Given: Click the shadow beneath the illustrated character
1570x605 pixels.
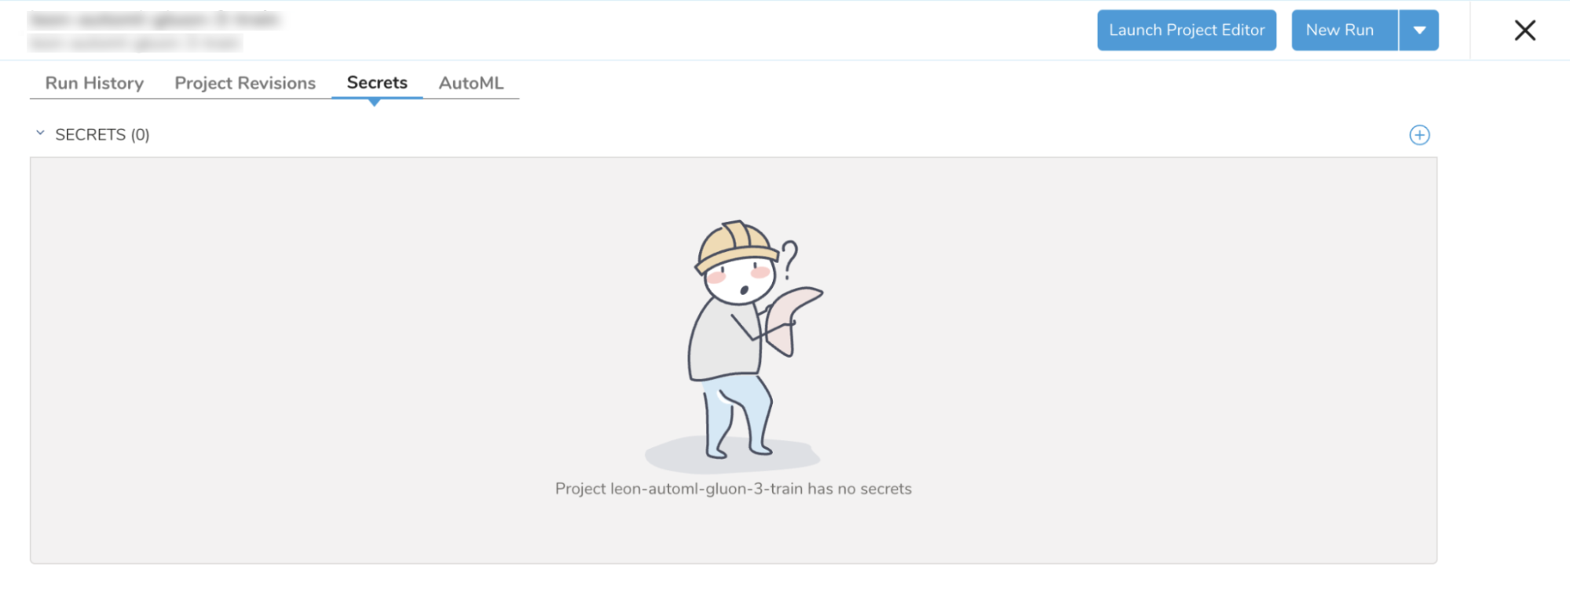Looking at the screenshot, I should 732,455.
